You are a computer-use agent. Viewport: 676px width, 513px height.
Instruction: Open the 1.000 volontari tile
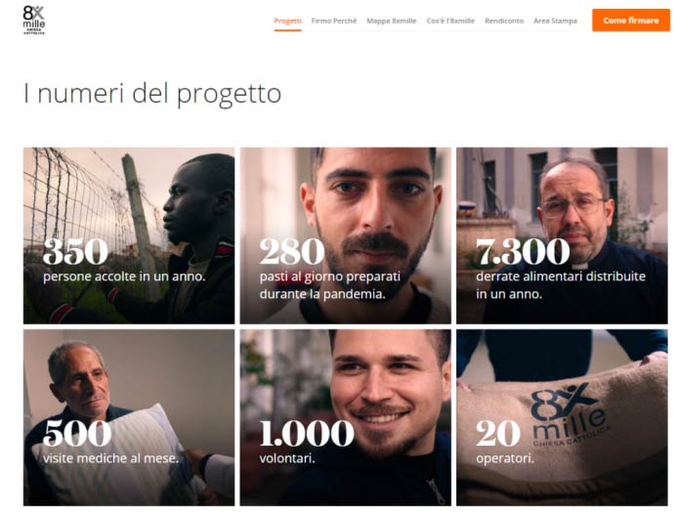(346, 417)
